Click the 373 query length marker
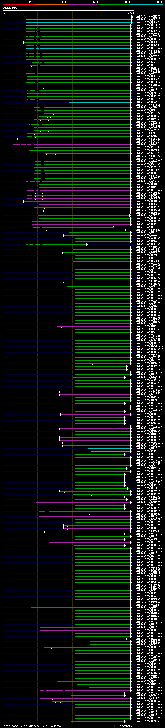Viewport: 165px width, 728px height. (130, 13)
